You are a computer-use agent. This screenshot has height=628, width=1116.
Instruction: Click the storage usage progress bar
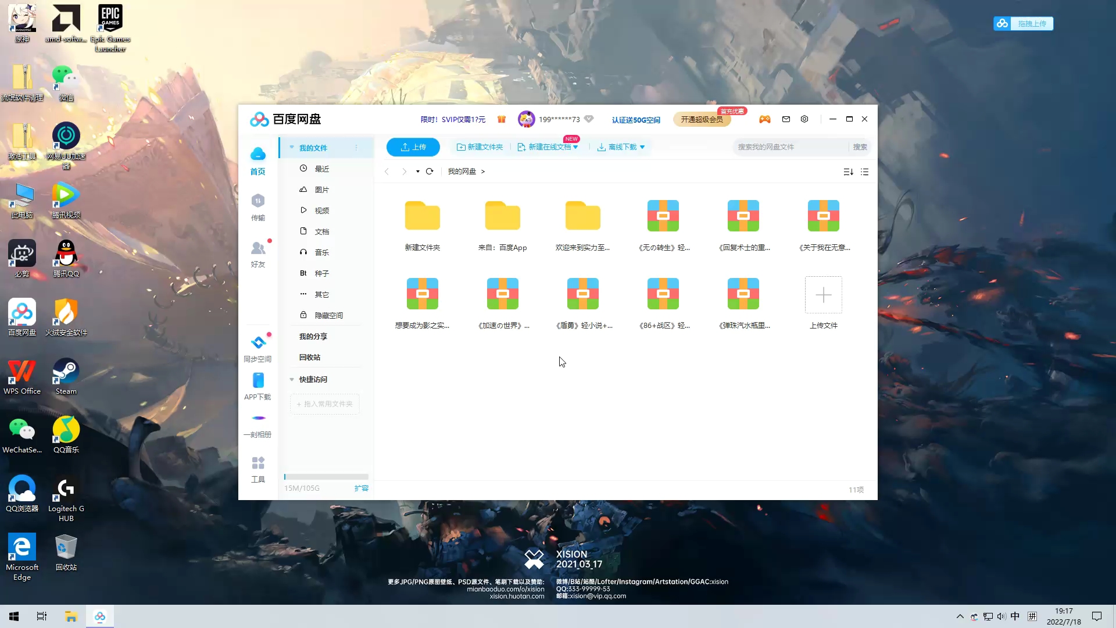click(x=326, y=477)
